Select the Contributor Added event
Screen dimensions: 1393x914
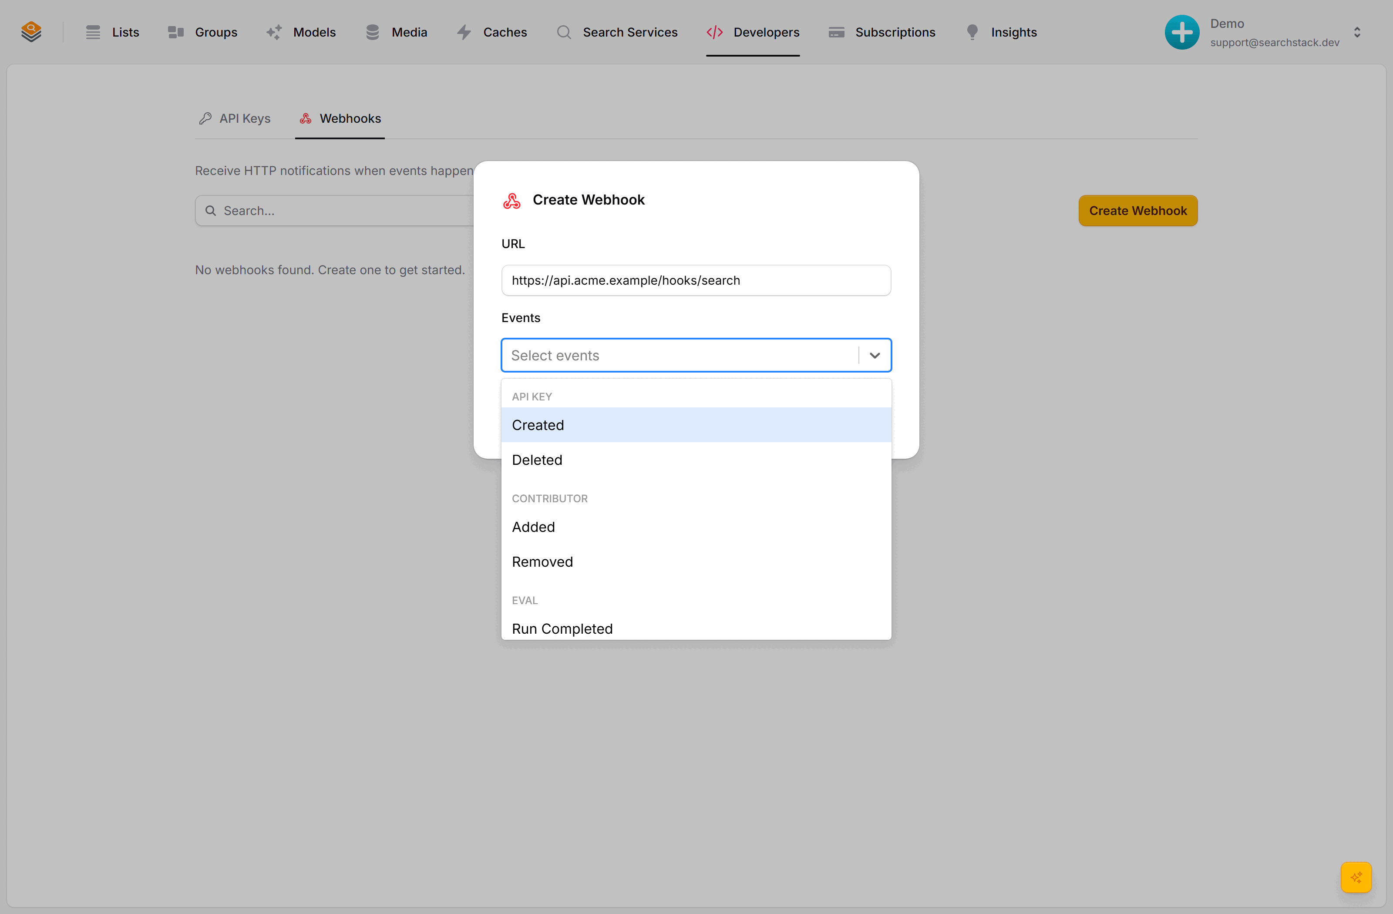[x=696, y=527]
